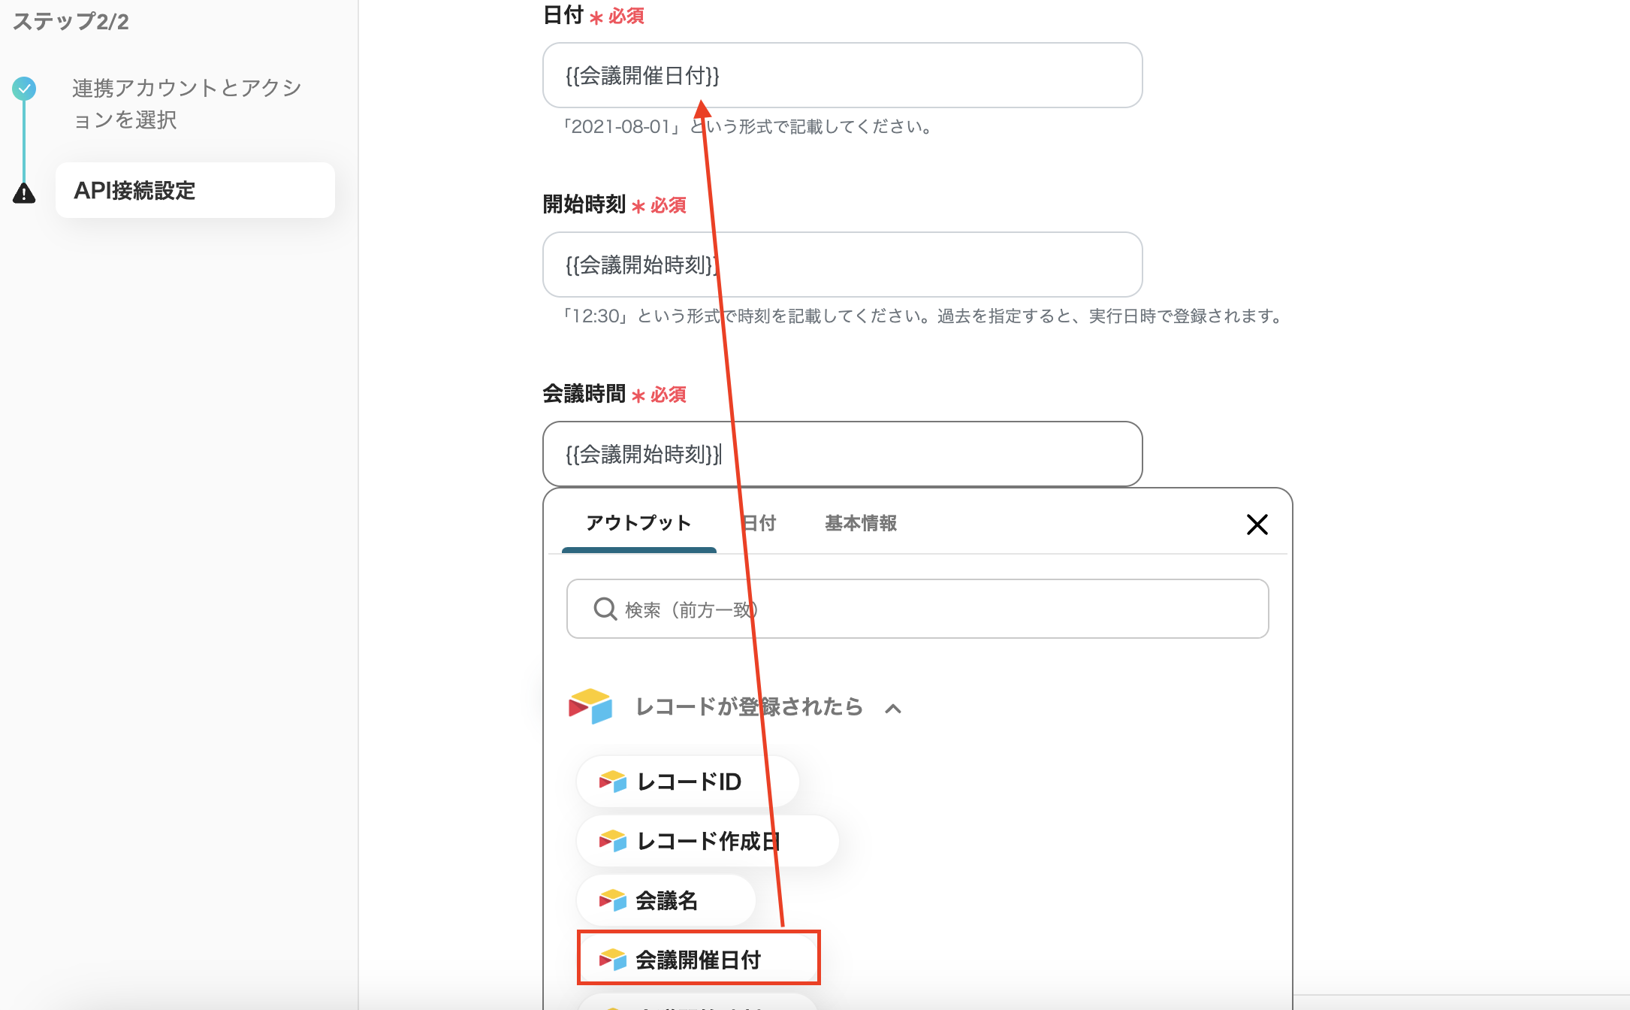Insert the レコードID output chip
1630x1010 pixels.
[x=688, y=782]
